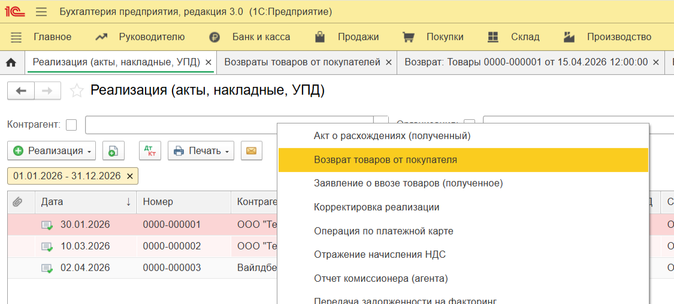Viewport: 674px width, 304px height.
Task: Click the document icon in the 30.01.2026 row
Action: point(47,225)
